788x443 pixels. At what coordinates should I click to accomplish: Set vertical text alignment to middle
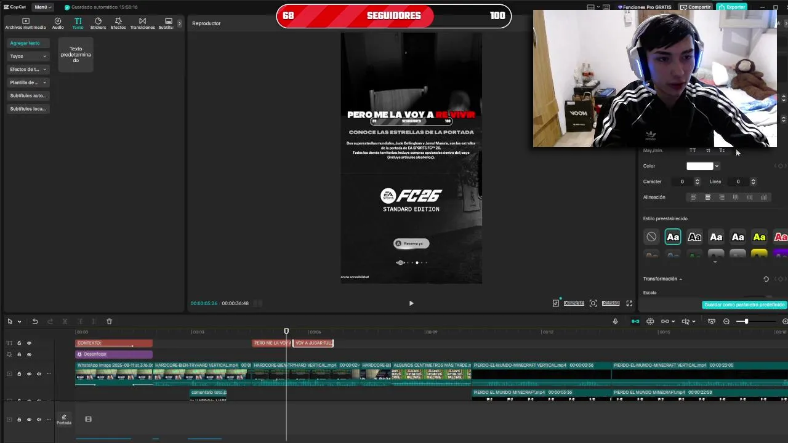[x=750, y=198]
